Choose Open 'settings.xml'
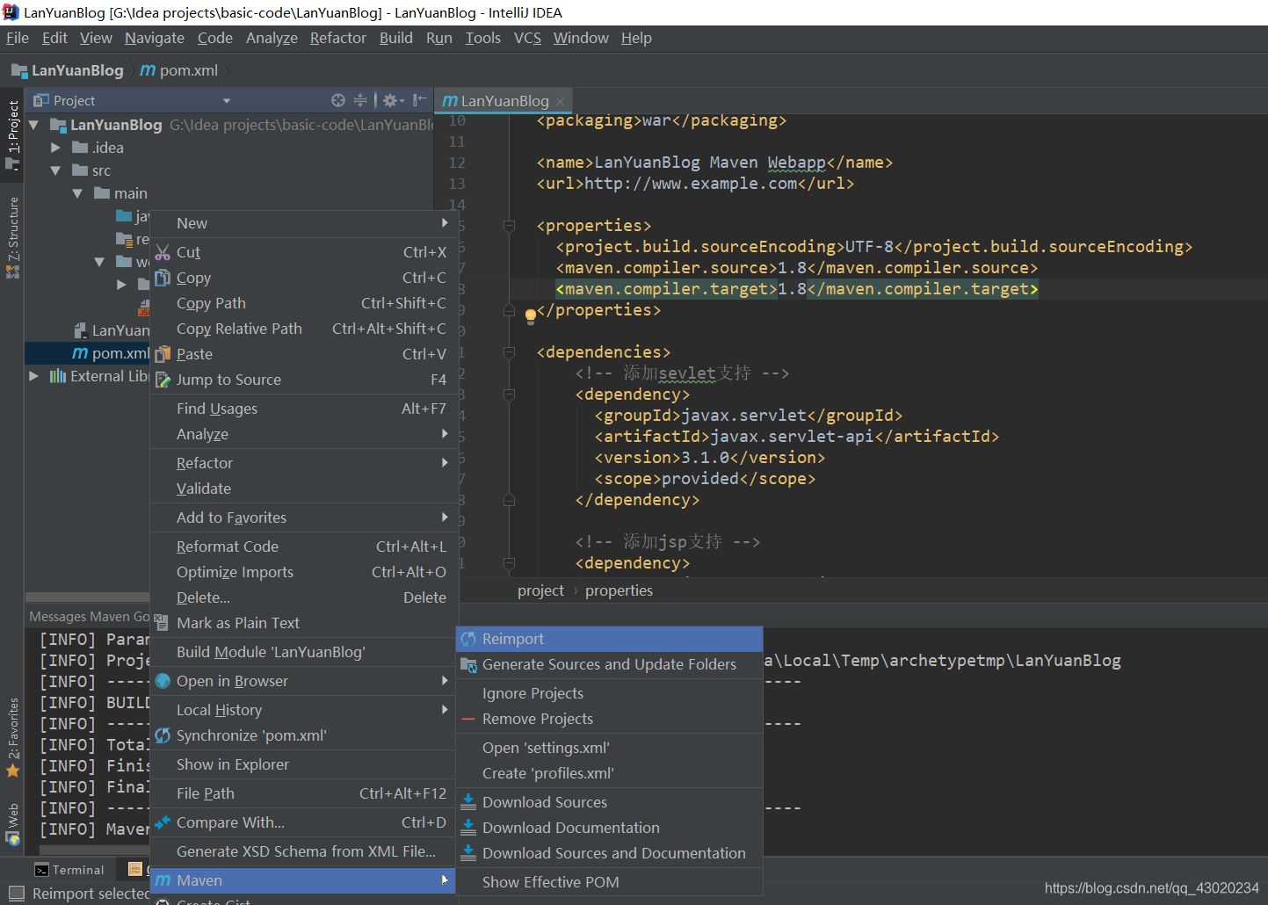The width and height of the screenshot is (1268, 905). [x=609, y=748]
